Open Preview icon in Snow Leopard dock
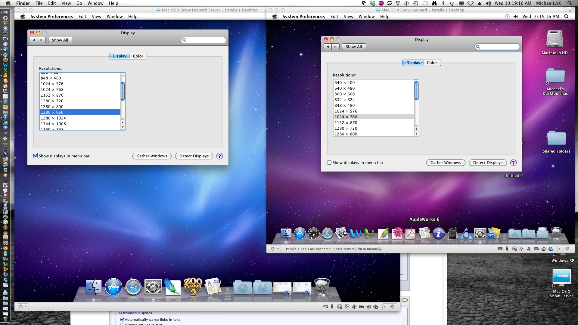This screenshot has width=578, height=325. [x=341, y=234]
